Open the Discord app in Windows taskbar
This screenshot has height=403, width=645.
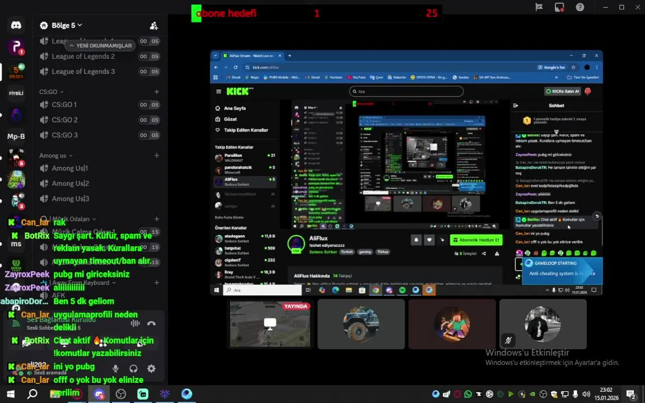[x=99, y=394]
